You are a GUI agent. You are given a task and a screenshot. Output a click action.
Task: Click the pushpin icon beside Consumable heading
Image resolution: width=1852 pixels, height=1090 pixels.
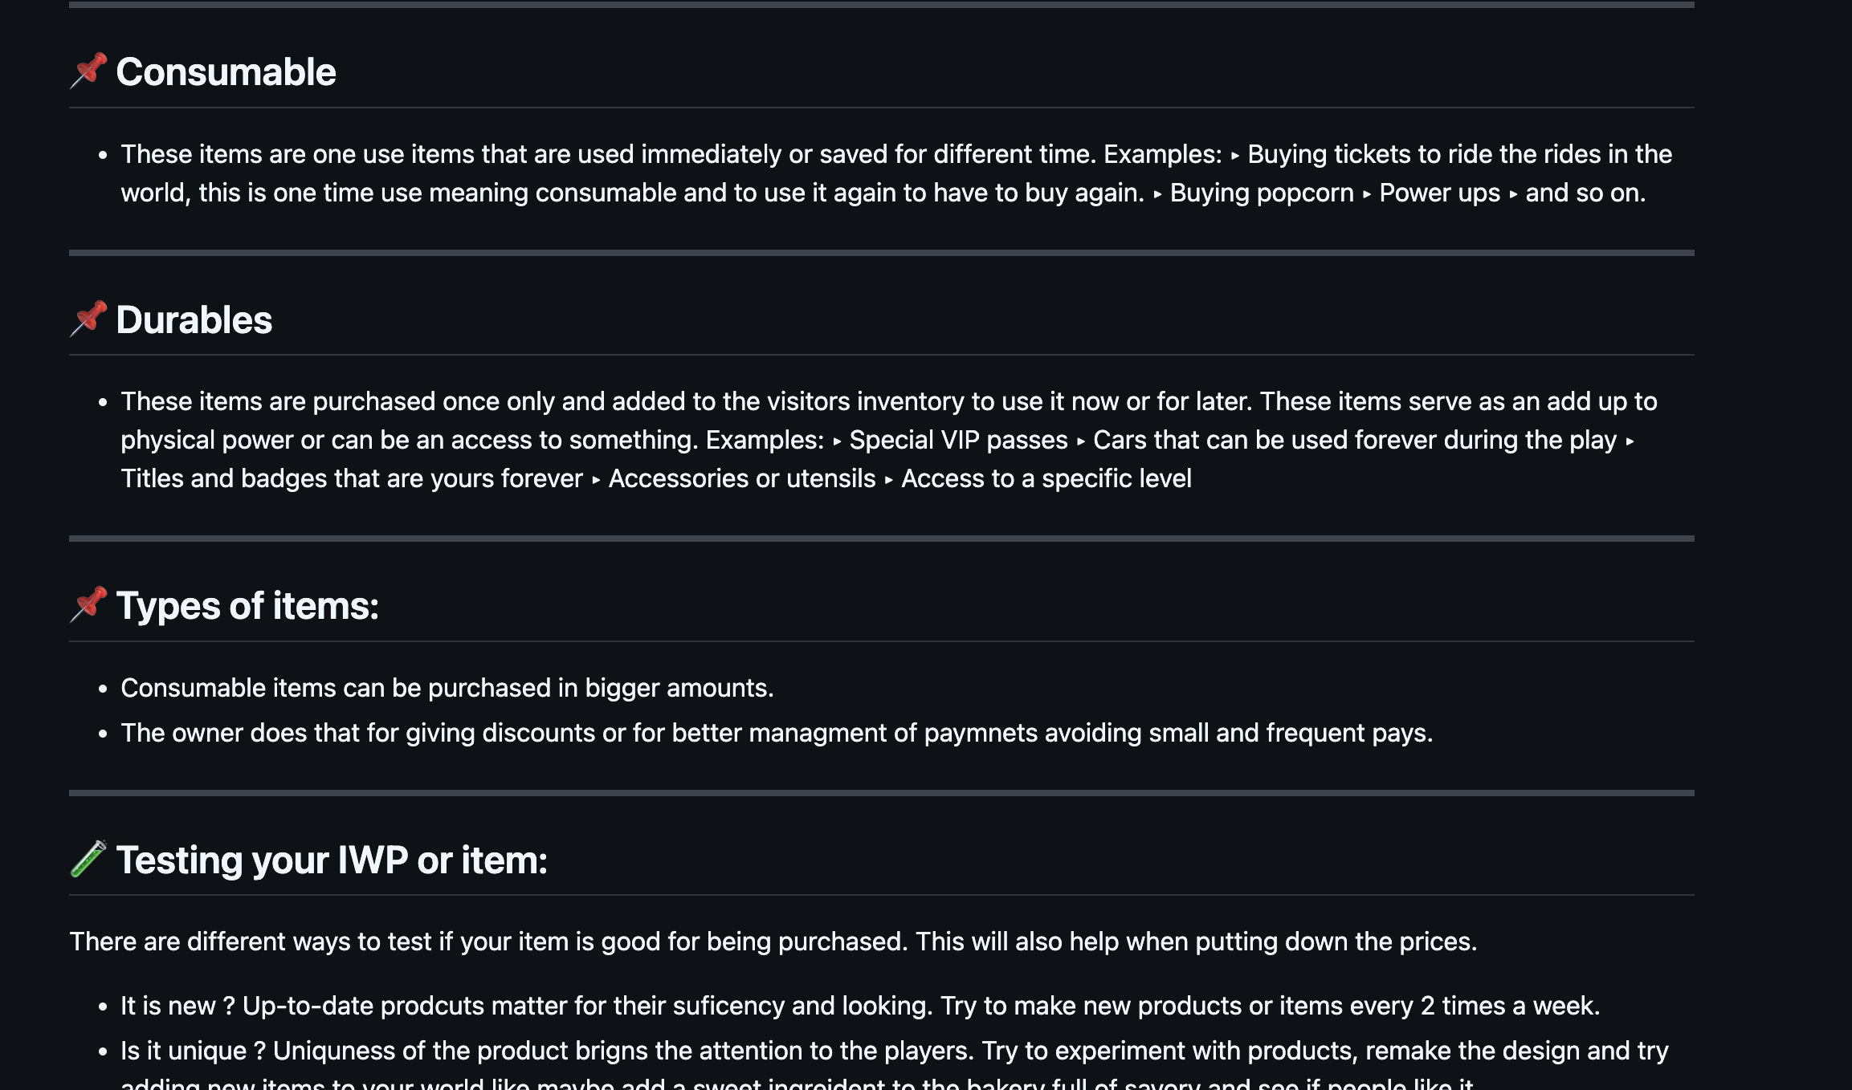click(x=88, y=71)
